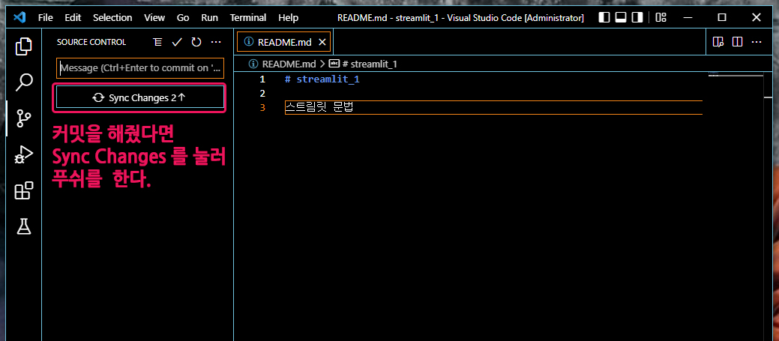Toggle primary side bar layout button

(x=604, y=17)
